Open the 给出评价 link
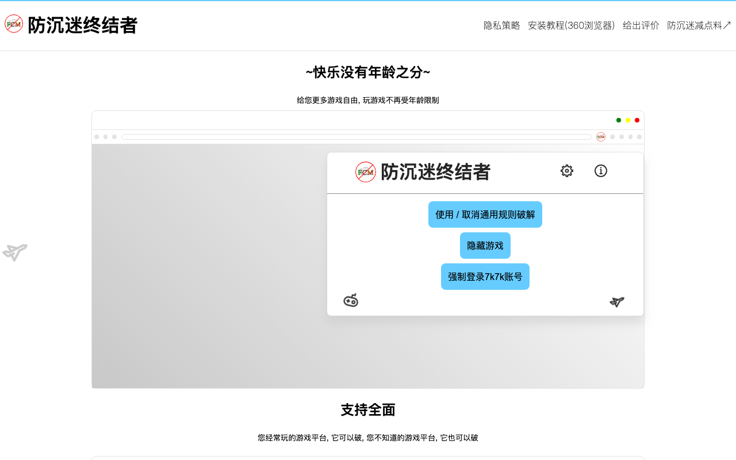 (x=641, y=25)
